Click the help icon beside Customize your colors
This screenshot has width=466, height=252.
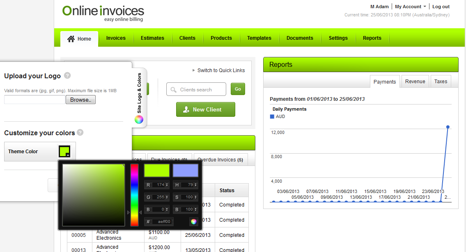(x=80, y=132)
